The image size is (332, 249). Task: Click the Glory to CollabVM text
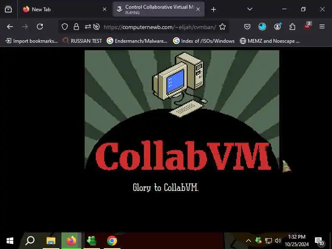[x=165, y=188]
